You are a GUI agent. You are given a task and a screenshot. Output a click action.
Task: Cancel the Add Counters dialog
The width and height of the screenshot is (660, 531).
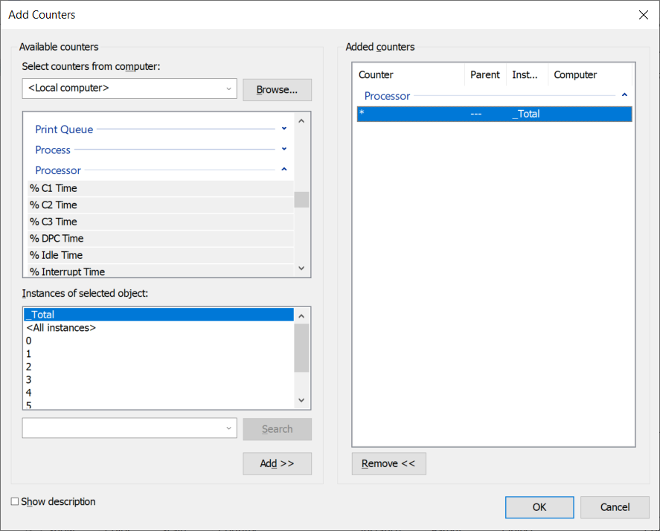615,507
